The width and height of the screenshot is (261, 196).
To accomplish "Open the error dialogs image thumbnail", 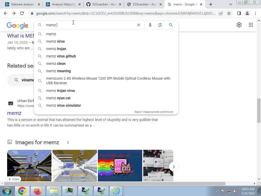I will click(158, 165).
